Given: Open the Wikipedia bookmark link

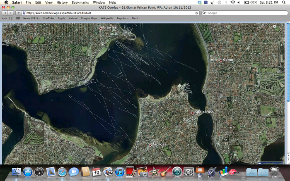Looking at the screenshot, I should (x=107, y=18).
